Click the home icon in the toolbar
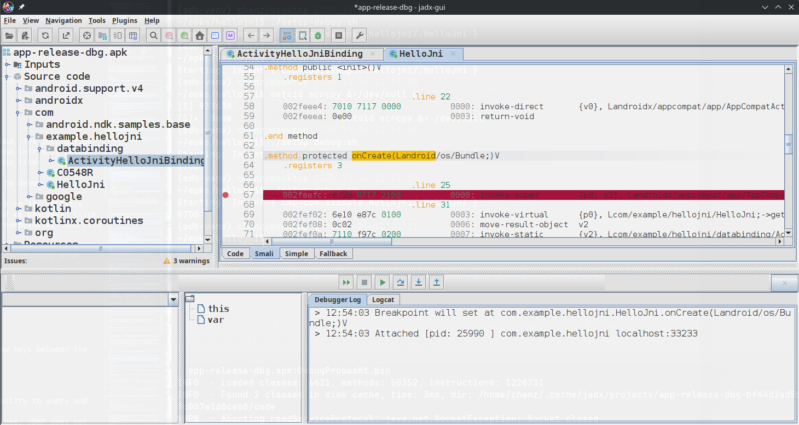Viewport: 799px width, 425px height. coord(200,35)
